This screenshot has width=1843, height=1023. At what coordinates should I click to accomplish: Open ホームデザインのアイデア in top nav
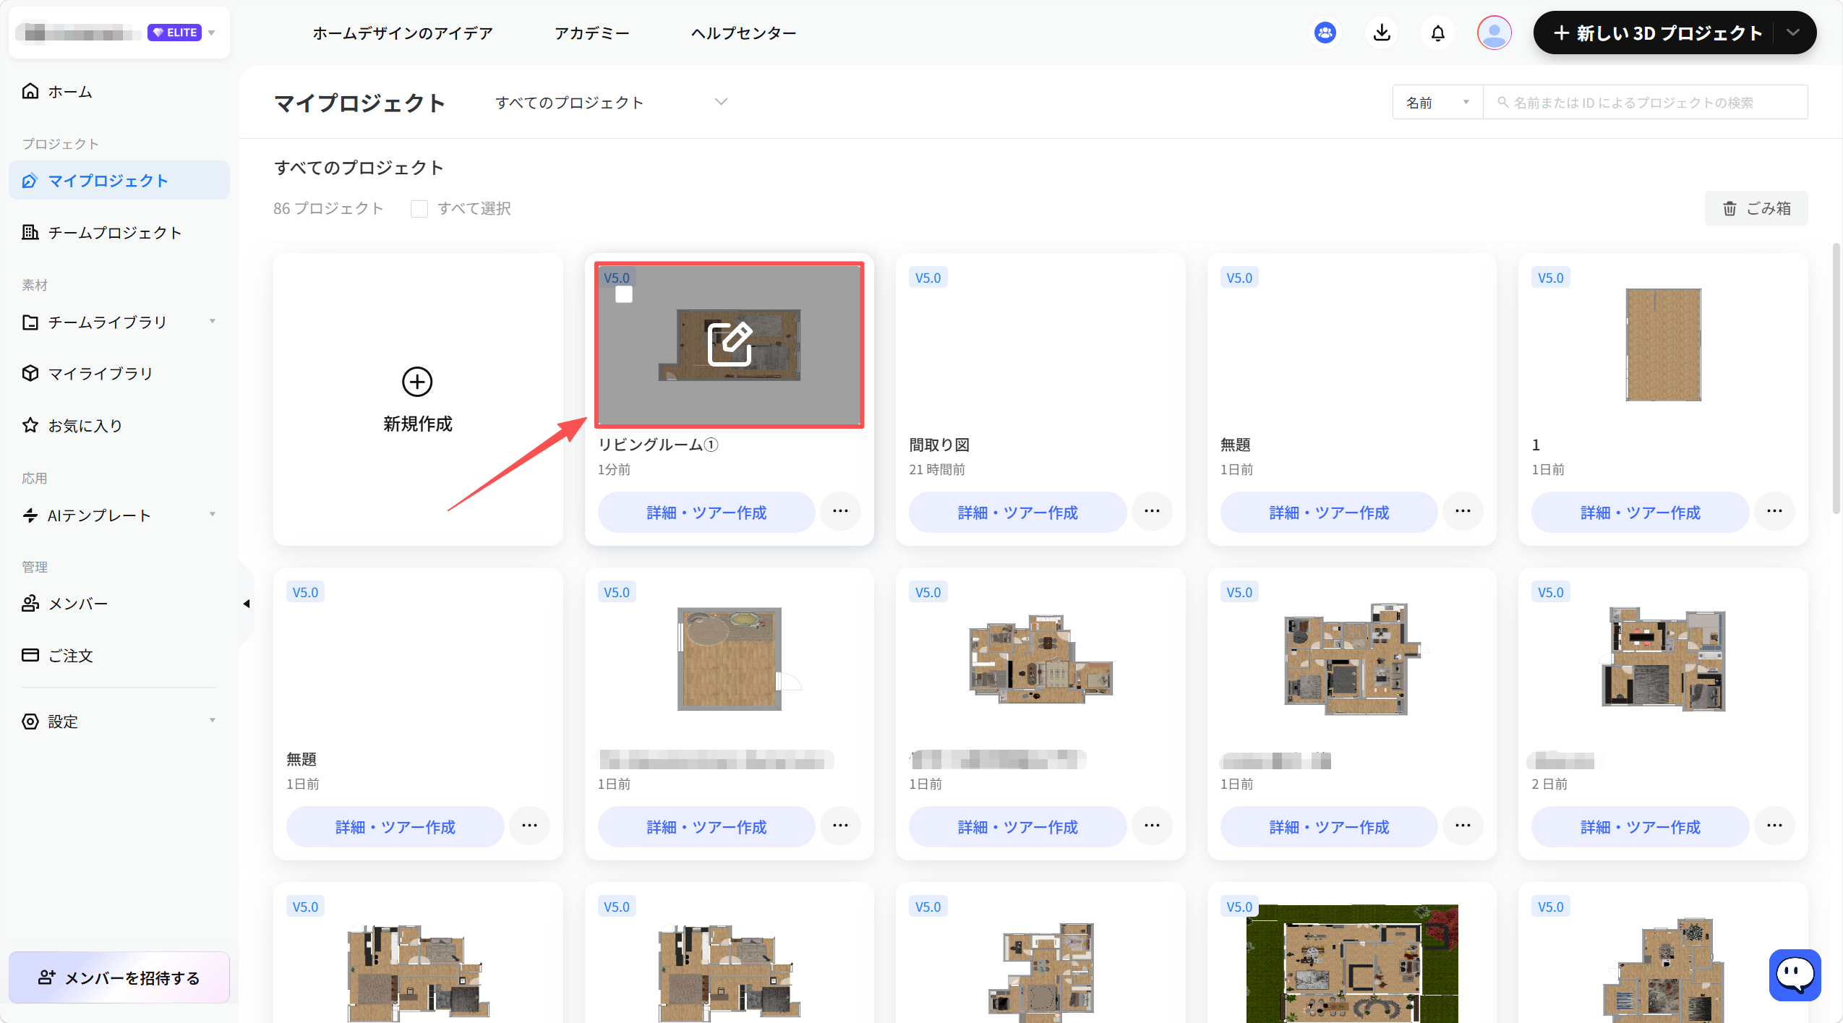pyautogui.click(x=403, y=33)
